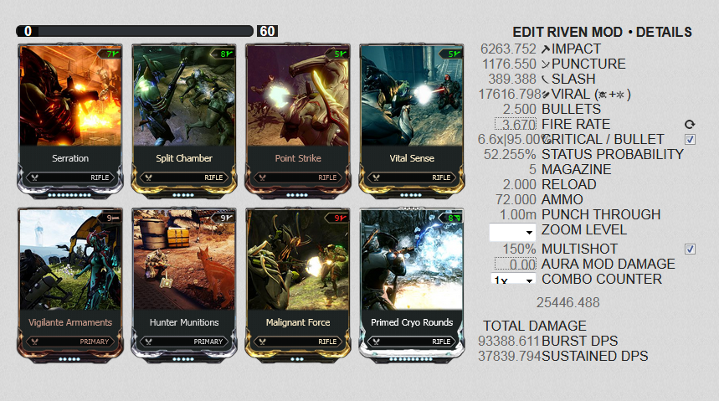Select the Vigilante Armaments mod card

pyautogui.click(x=70, y=285)
